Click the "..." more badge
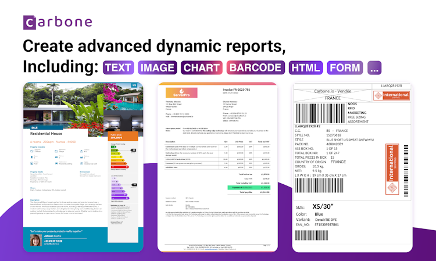 [x=374, y=67]
